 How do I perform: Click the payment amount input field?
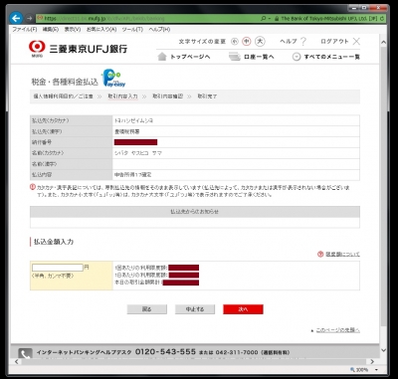click(x=58, y=268)
